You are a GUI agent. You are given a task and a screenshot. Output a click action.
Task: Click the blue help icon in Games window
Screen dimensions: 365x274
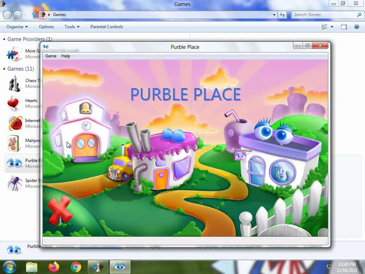pos(356,27)
